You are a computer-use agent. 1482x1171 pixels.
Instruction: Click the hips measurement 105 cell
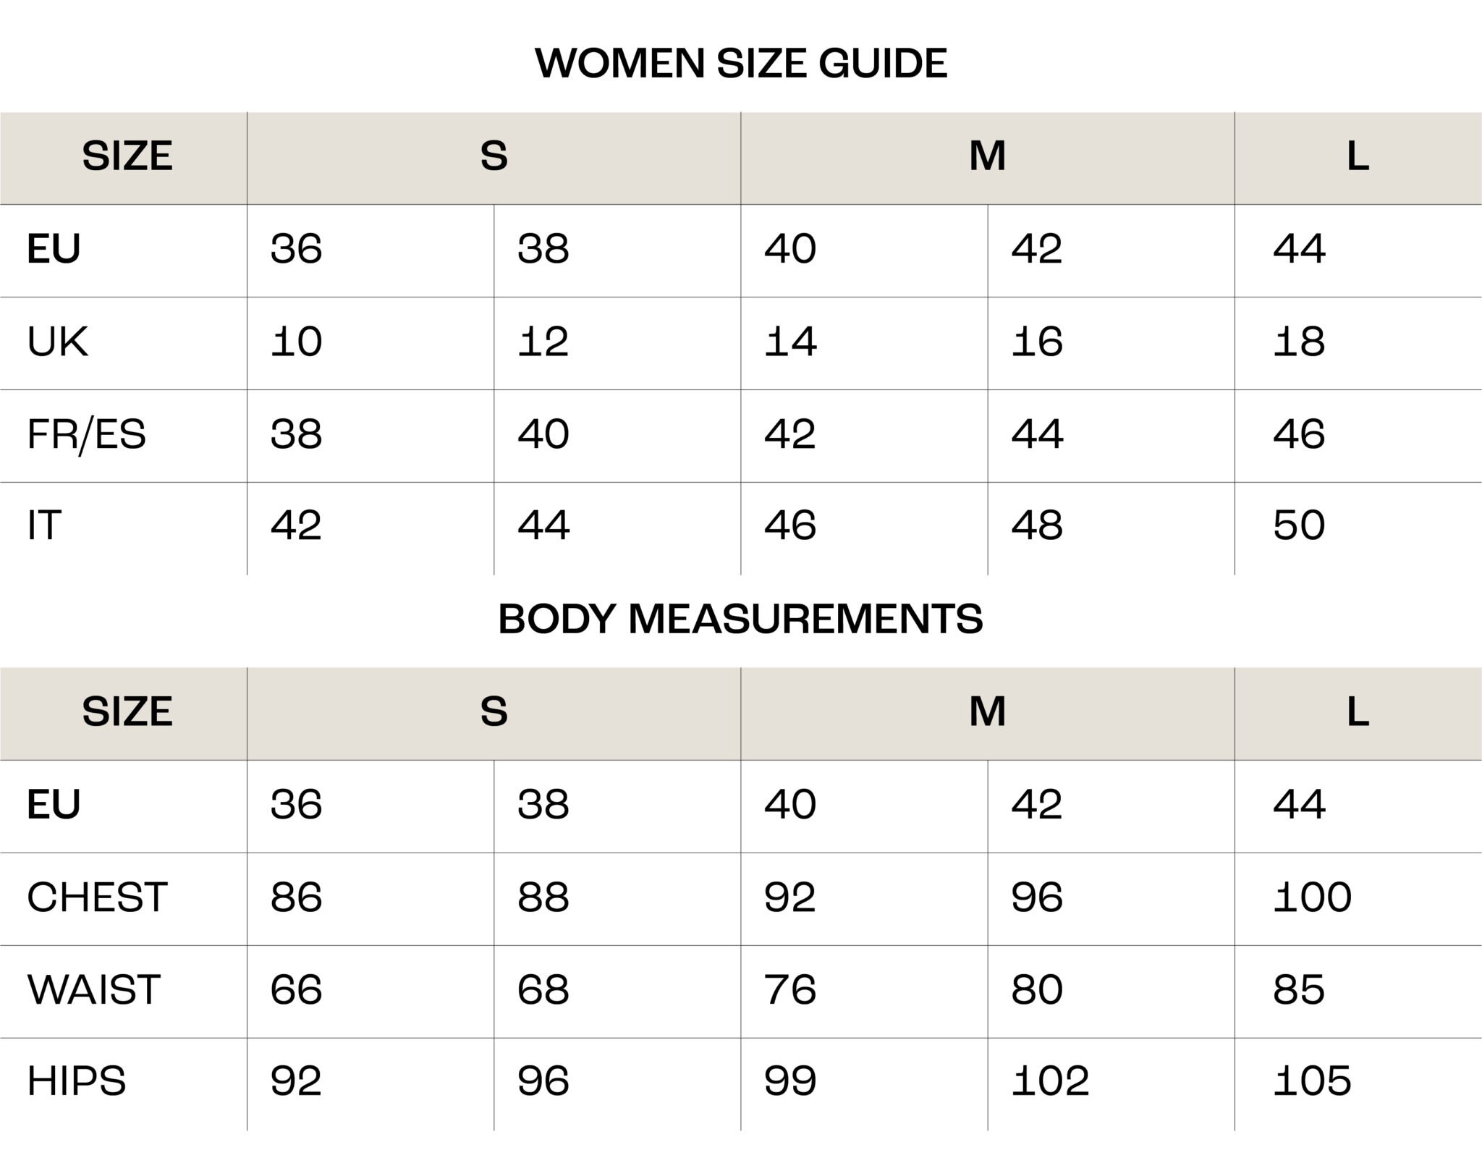1312,1081
